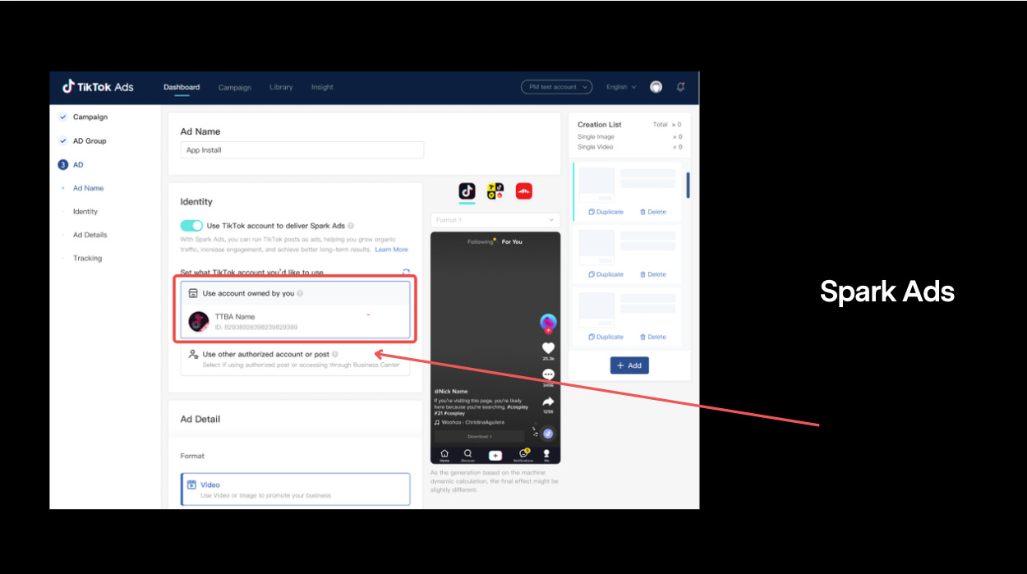Viewport: 1027px width, 574px height.
Task: Jump to Ad Details section in sidebar
Action: pyautogui.click(x=90, y=235)
